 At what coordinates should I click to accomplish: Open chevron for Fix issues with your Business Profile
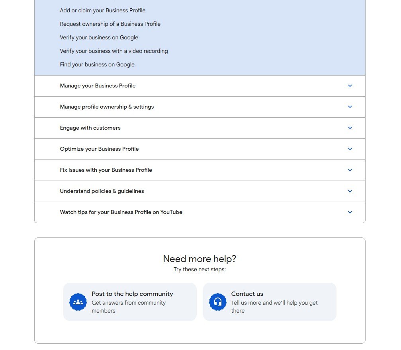pos(350,170)
